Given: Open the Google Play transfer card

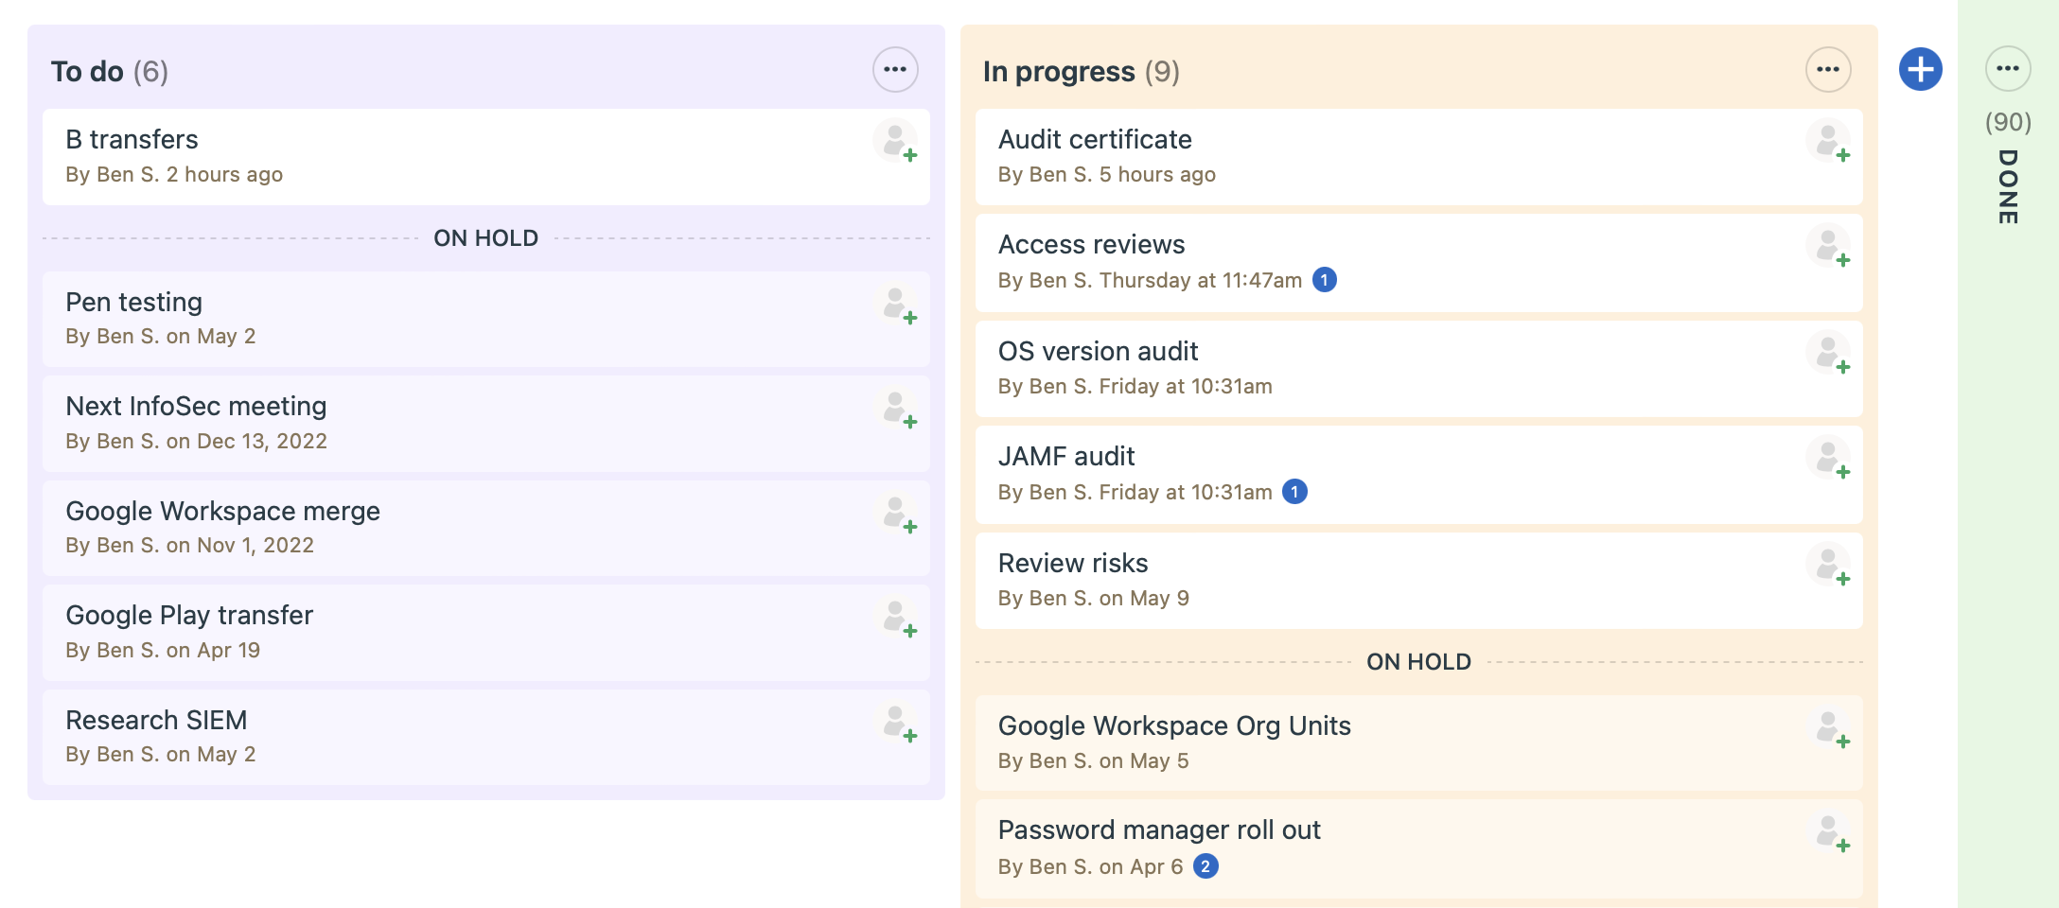Looking at the screenshot, I should pos(189,616).
